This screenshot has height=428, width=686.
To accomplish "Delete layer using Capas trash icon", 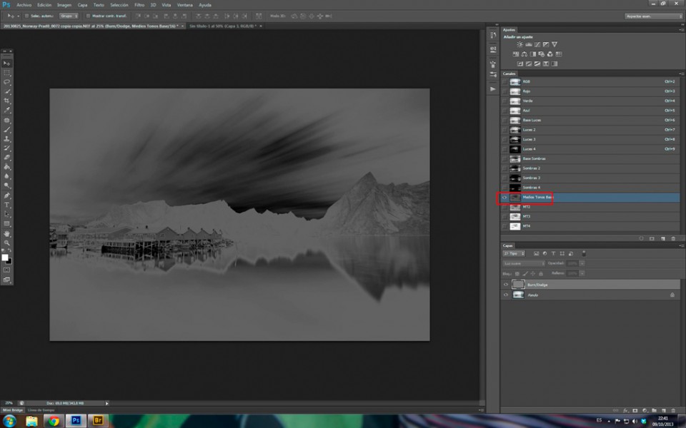I will click(x=674, y=410).
